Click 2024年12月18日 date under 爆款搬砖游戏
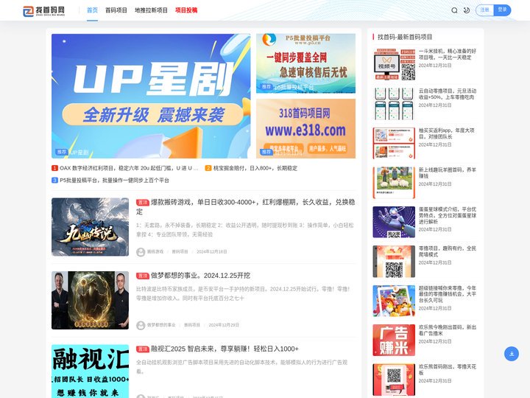This screenshot has width=530, height=398. (212, 252)
